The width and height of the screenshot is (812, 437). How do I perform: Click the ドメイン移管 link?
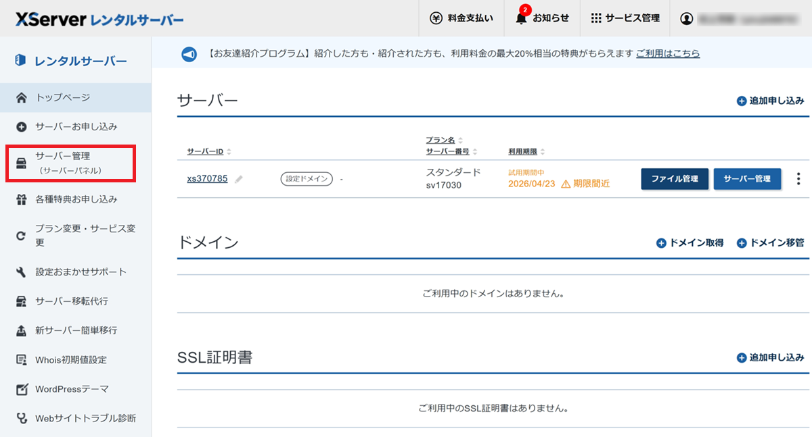click(771, 242)
